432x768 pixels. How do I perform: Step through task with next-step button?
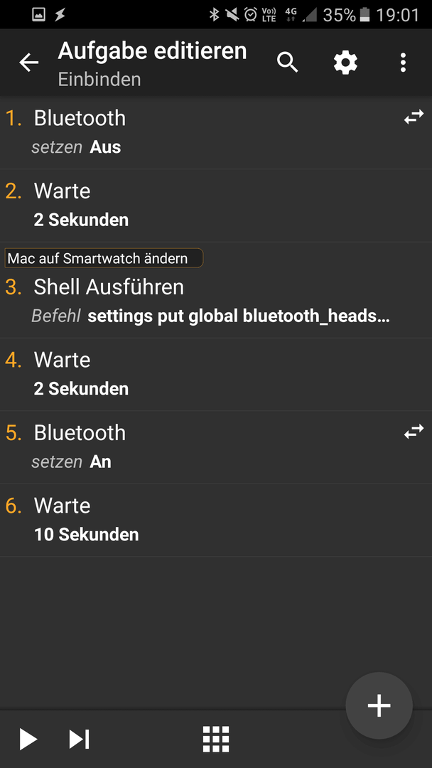pyautogui.click(x=79, y=739)
